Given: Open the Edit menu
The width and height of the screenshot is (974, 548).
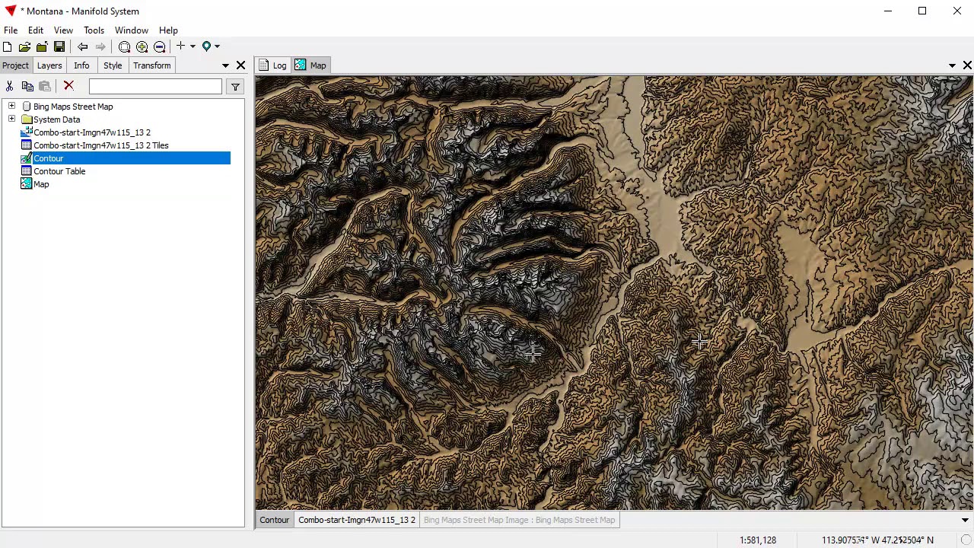Looking at the screenshot, I should [x=36, y=30].
